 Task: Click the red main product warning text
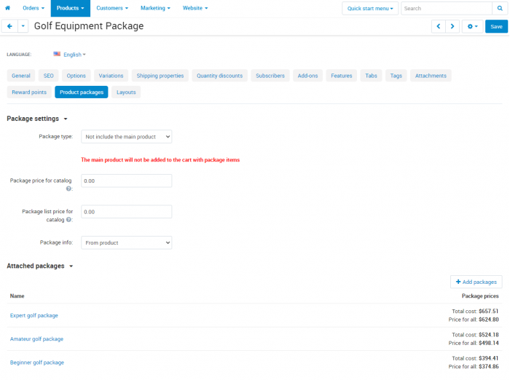(160, 160)
